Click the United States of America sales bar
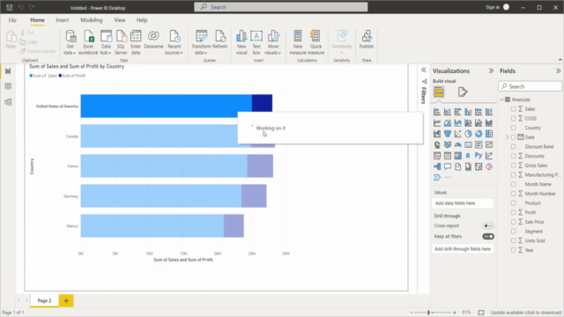Screen dimensions: 564x317 [167, 106]
